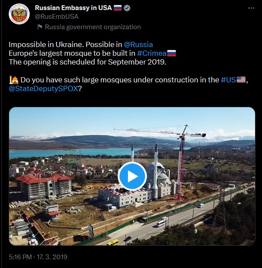This screenshot has height=268, width=262.
Task: Click the 17. 3. 2019 date
Action: (x=52, y=257)
